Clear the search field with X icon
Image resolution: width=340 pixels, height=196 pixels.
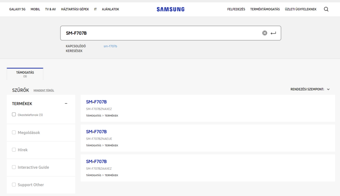(264, 33)
